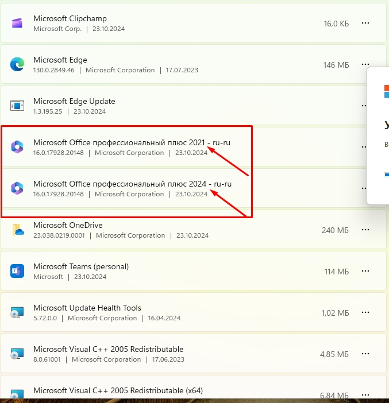389x403 pixels.
Task: Select Microsoft Visual C++ 2005 Redistributable title
Action: pyautogui.click(x=109, y=349)
